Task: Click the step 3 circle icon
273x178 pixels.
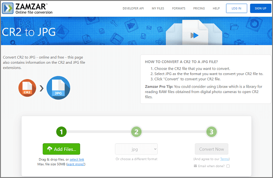Action: tap(212, 132)
